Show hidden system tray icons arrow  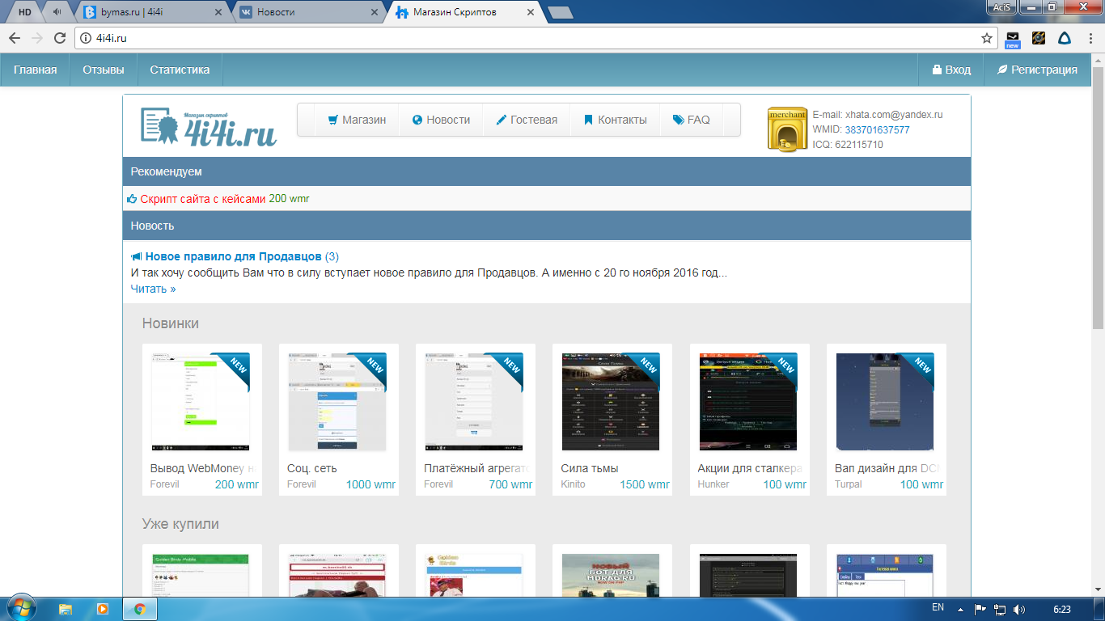click(x=960, y=609)
